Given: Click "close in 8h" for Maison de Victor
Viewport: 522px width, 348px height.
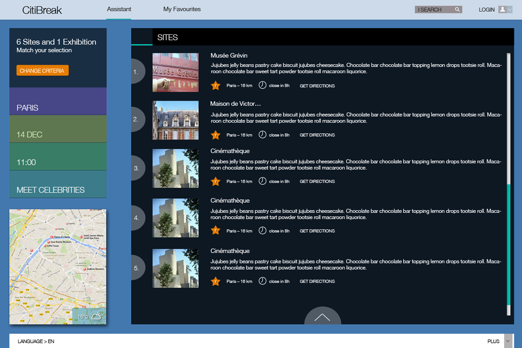Looking at the screenshot, I should tap(279, 135).
